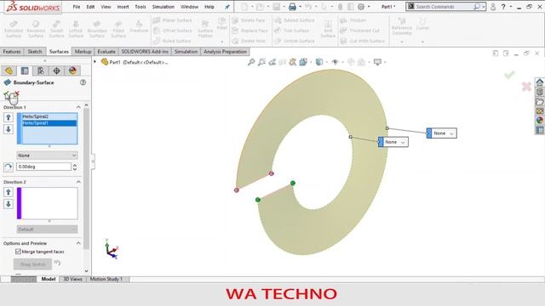
Task: Switch to the Evaluate tab
Action: click(106, 51)
